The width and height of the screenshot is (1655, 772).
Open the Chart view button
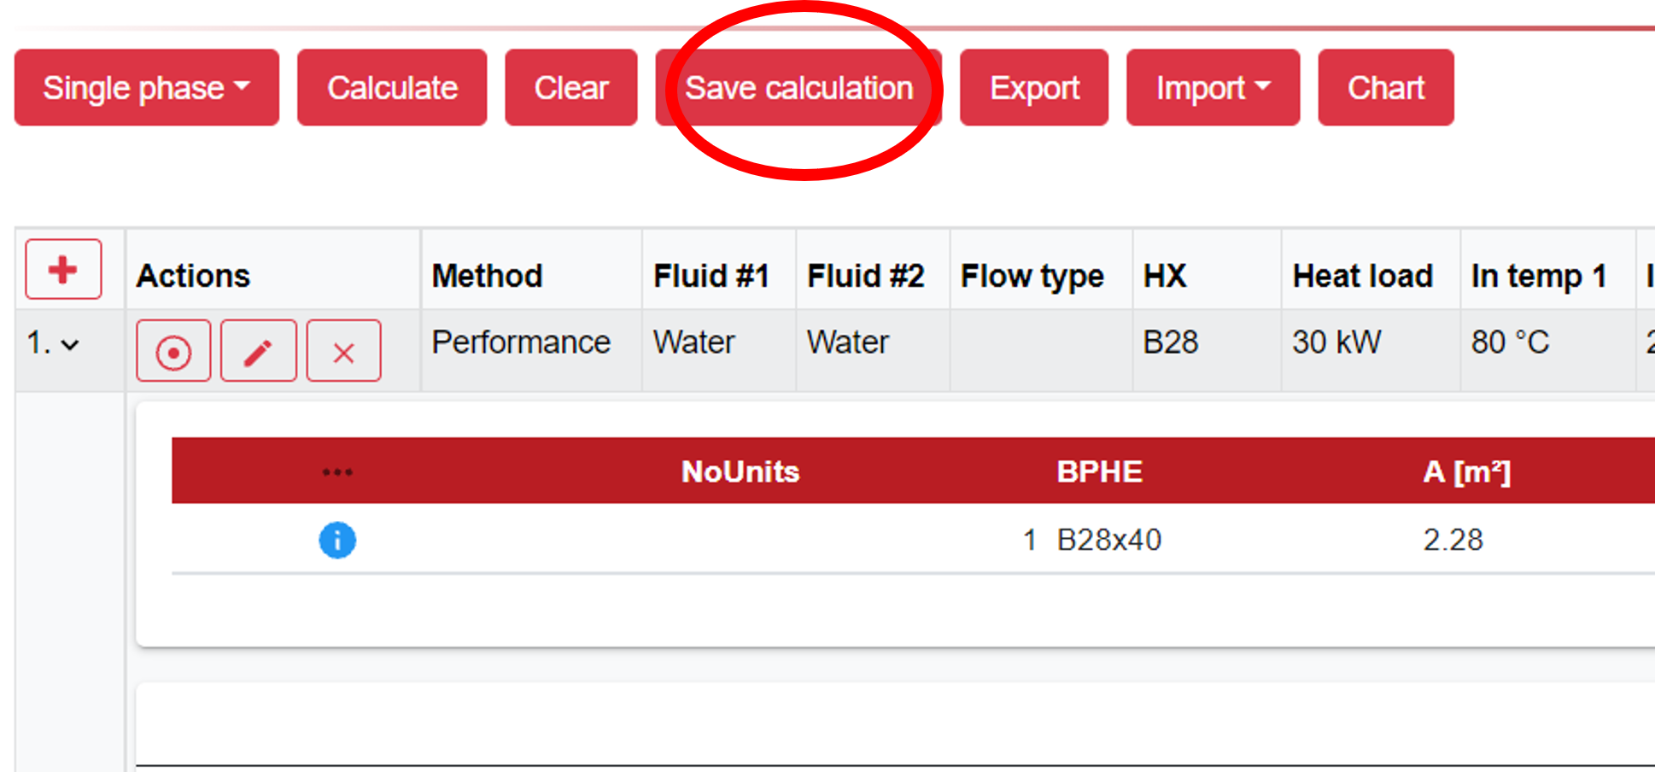(x=1385, y=88)
